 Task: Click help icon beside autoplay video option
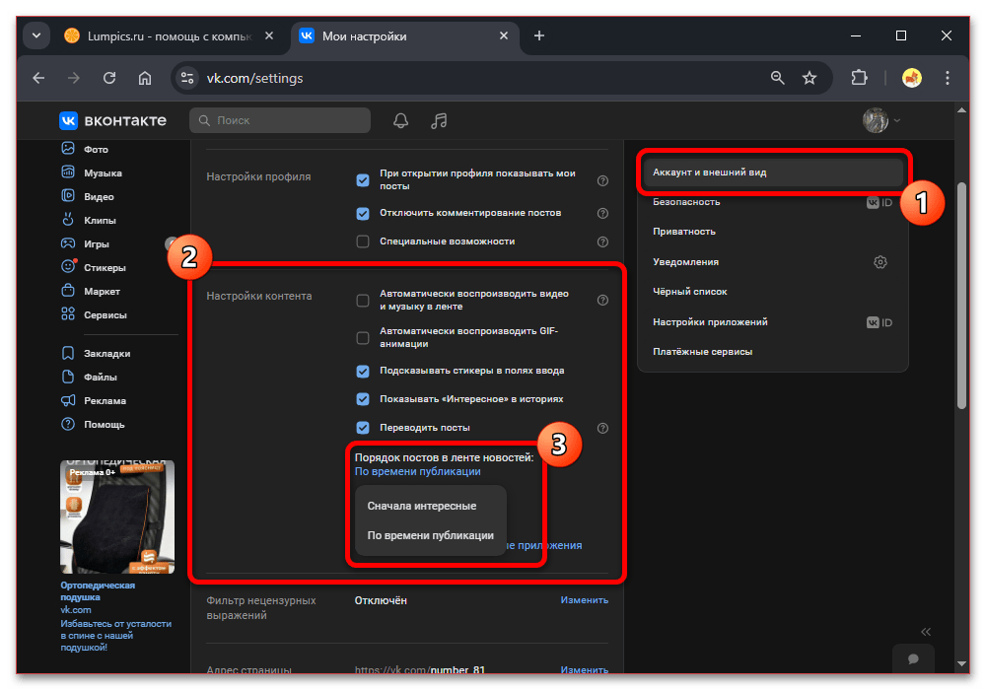(602, 301)
